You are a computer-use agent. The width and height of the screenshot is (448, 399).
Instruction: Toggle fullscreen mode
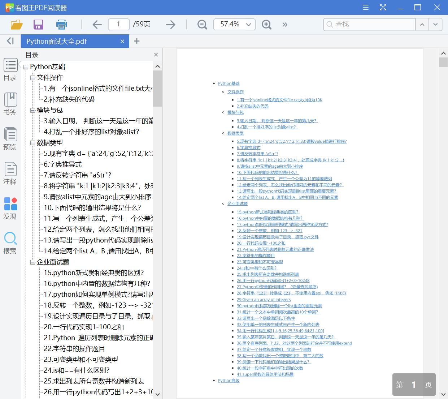click(x=383, y=7)
